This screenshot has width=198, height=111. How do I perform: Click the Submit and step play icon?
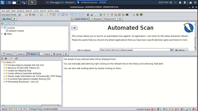(105, 14)
